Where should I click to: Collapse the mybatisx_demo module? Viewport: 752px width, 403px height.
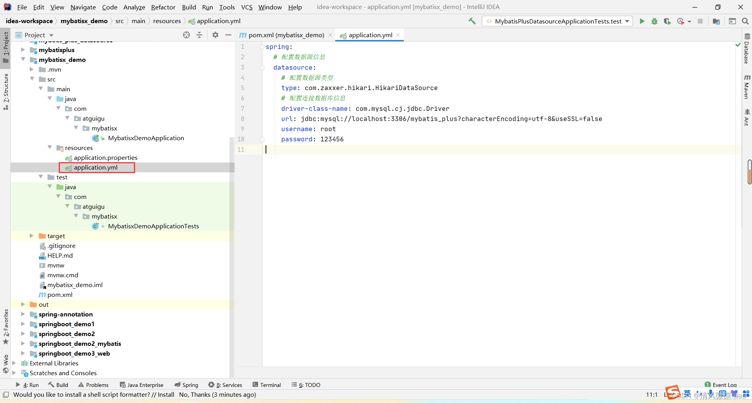(23, 60)
